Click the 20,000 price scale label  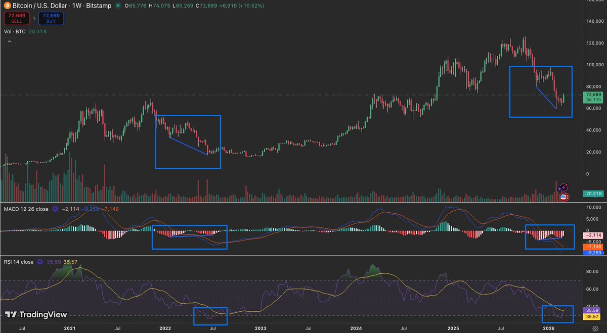tap(595, 152)
